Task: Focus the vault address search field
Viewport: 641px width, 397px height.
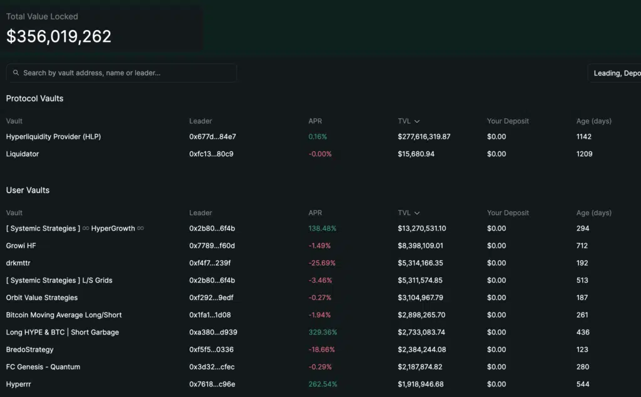Action: pos(121,73)
